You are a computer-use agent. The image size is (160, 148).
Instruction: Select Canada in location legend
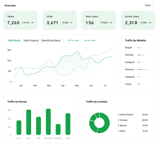click(123, 120)
